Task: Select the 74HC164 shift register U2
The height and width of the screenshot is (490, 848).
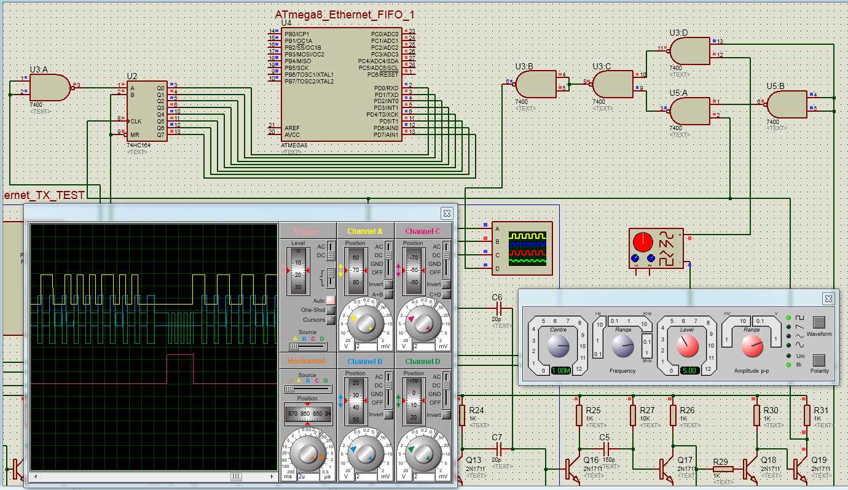Action: 146,111
